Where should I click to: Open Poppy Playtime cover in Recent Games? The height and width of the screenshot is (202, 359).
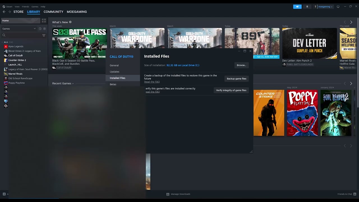point(302,113)
